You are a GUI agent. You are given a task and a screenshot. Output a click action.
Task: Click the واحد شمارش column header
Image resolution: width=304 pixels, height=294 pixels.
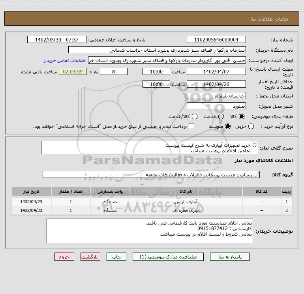110,191
